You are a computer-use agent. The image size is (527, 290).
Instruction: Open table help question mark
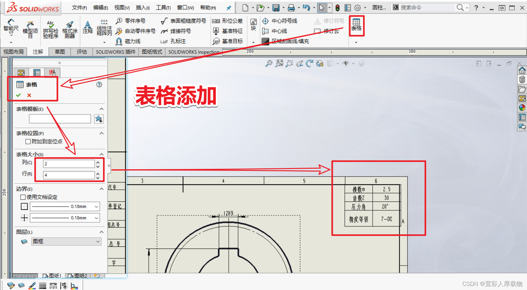(99, 84)
